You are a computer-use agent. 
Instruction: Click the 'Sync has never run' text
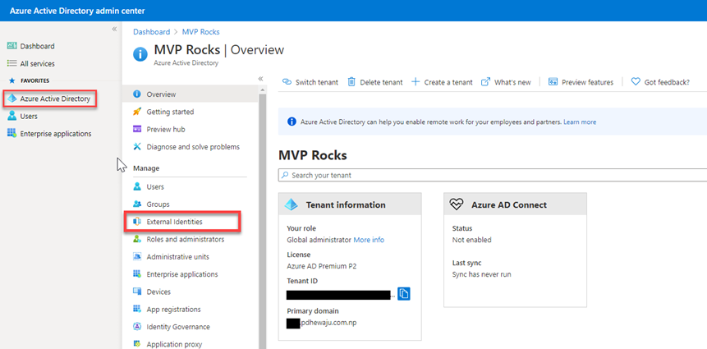[x=481, y=274]
